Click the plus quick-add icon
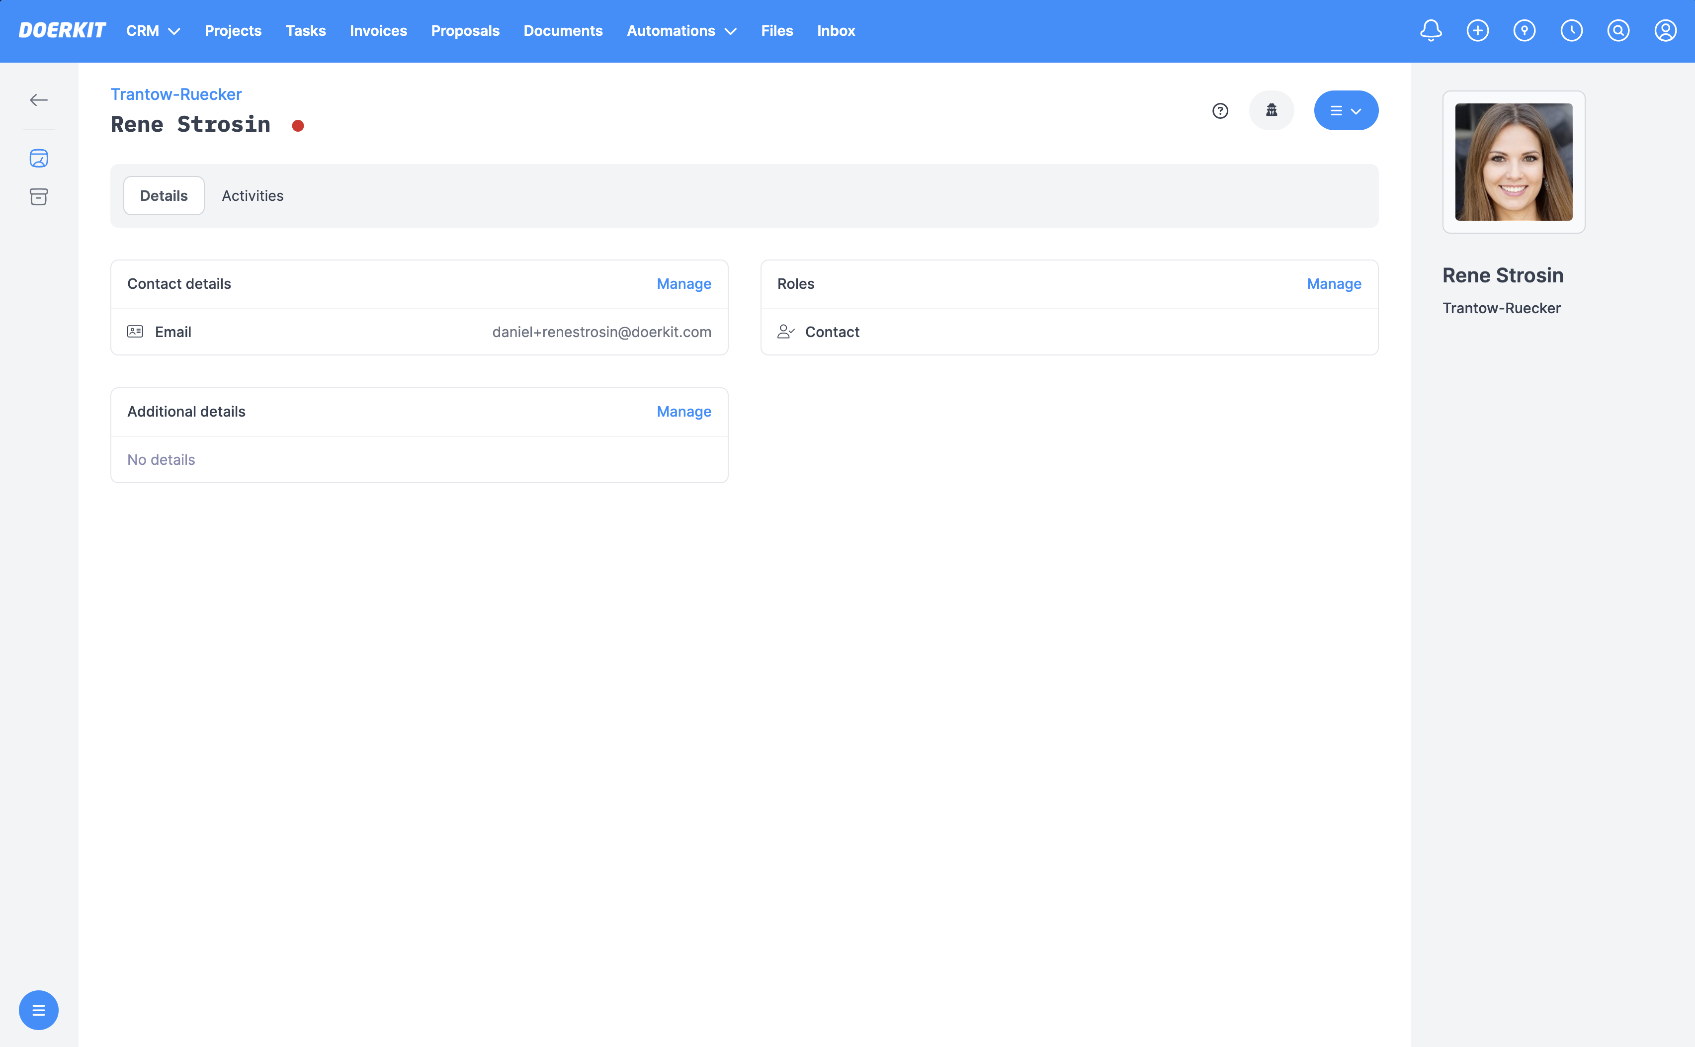Image resolution: width=1695 pixels, height=1047 pixels. (x=1478, y=30)
